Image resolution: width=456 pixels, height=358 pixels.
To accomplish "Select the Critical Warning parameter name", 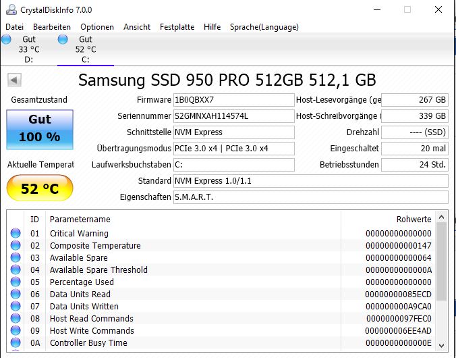I will click(79, 233).
